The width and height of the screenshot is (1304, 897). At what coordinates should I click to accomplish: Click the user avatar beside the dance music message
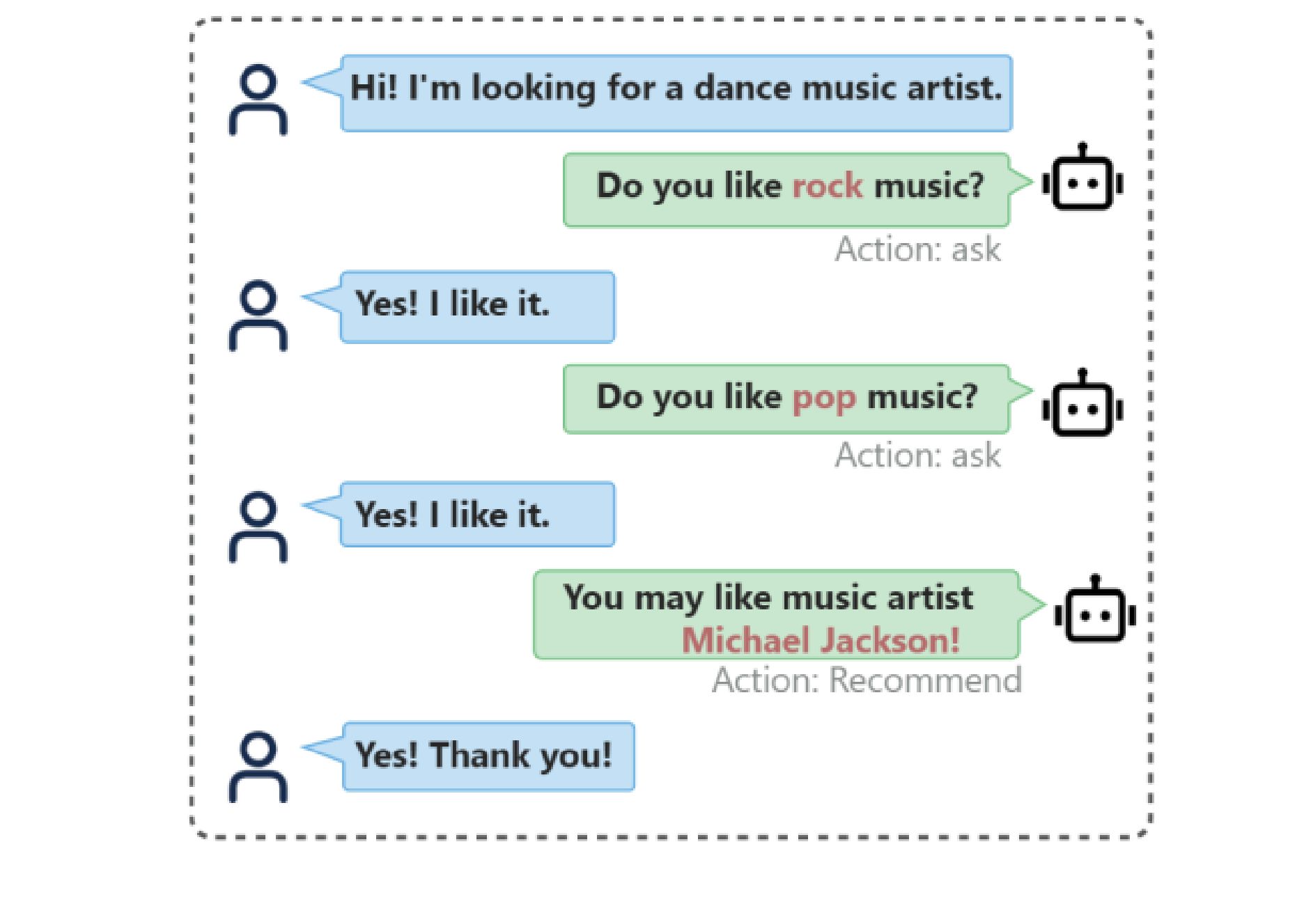[x=258, y=100]
